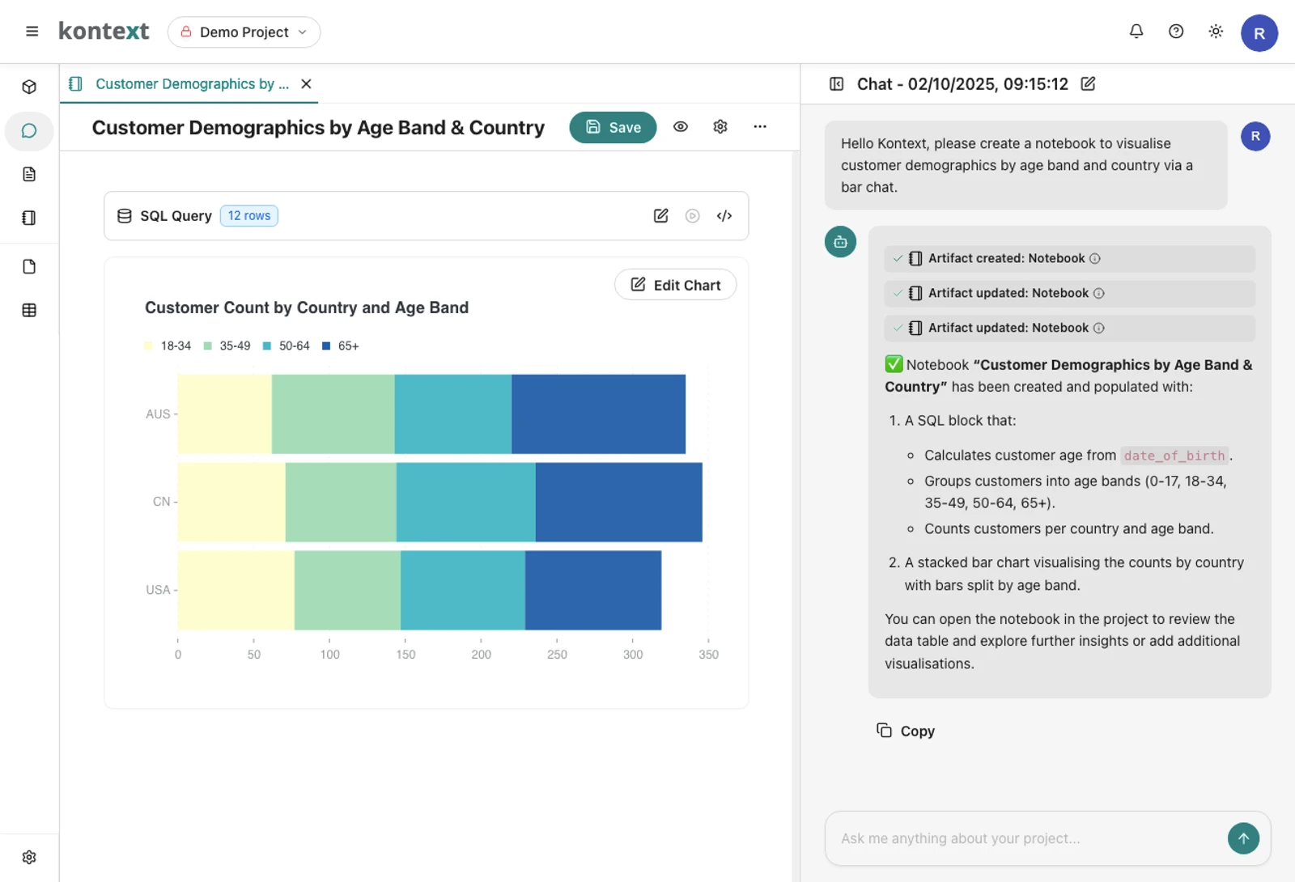The height and width of the screenshot is (882, 1295).
Task: Show the SQL query code view
Action: pyautogui.click(x=724, y=216)
